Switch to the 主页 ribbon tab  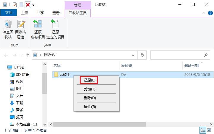point(25,13)
